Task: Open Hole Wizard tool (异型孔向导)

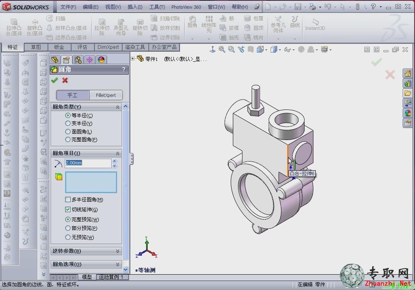Action: point(121,27)
